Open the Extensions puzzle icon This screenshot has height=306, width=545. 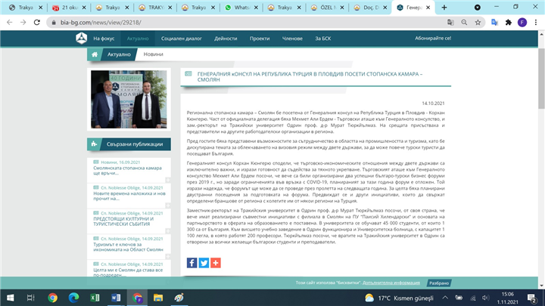[x=509, y=22]
